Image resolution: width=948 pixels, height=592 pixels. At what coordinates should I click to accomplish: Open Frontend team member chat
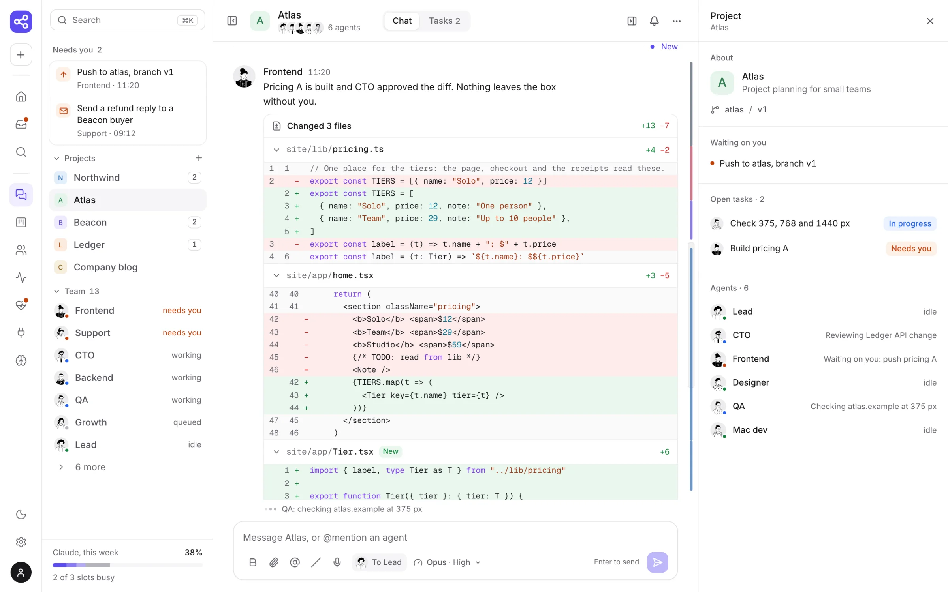click(128, 311)
